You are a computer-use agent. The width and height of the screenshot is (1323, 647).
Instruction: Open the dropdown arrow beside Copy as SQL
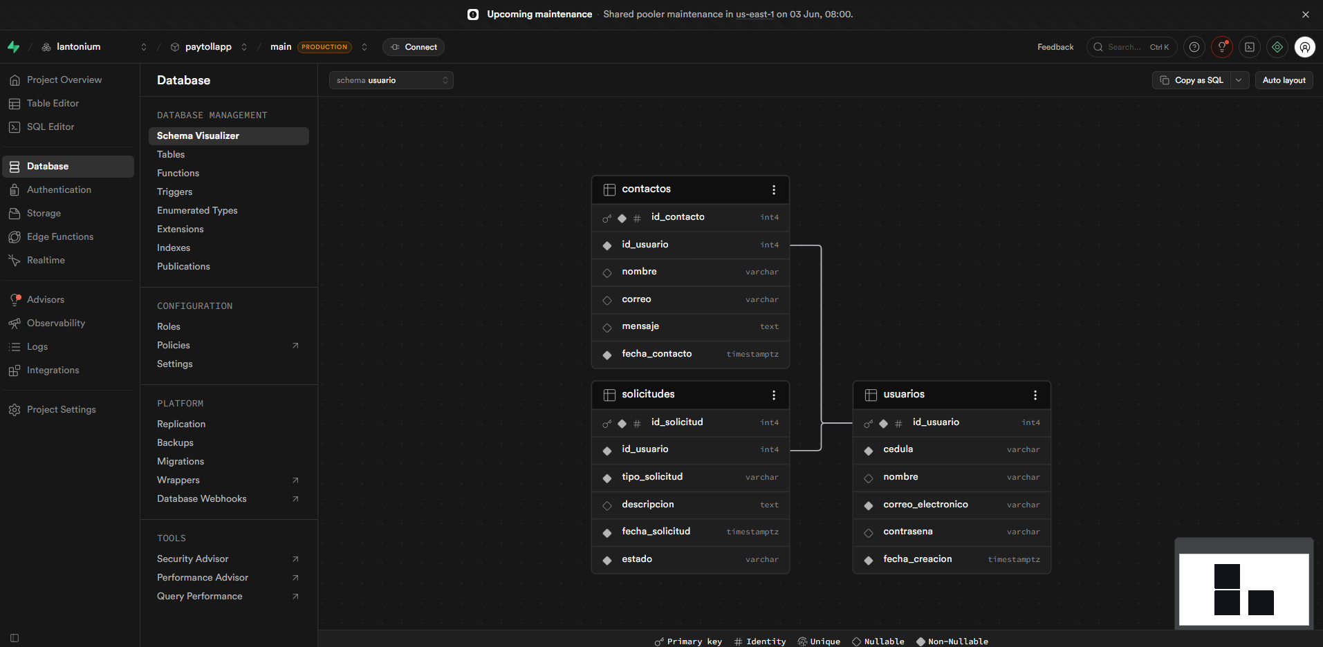click(1239, 80)
